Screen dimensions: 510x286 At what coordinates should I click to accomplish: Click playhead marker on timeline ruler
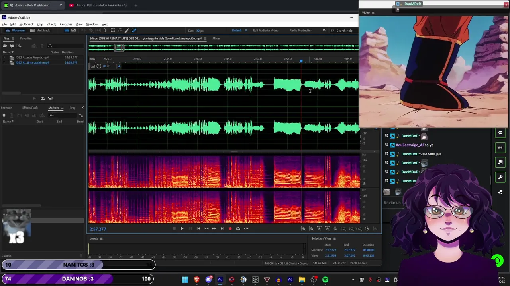pos(301,61)
